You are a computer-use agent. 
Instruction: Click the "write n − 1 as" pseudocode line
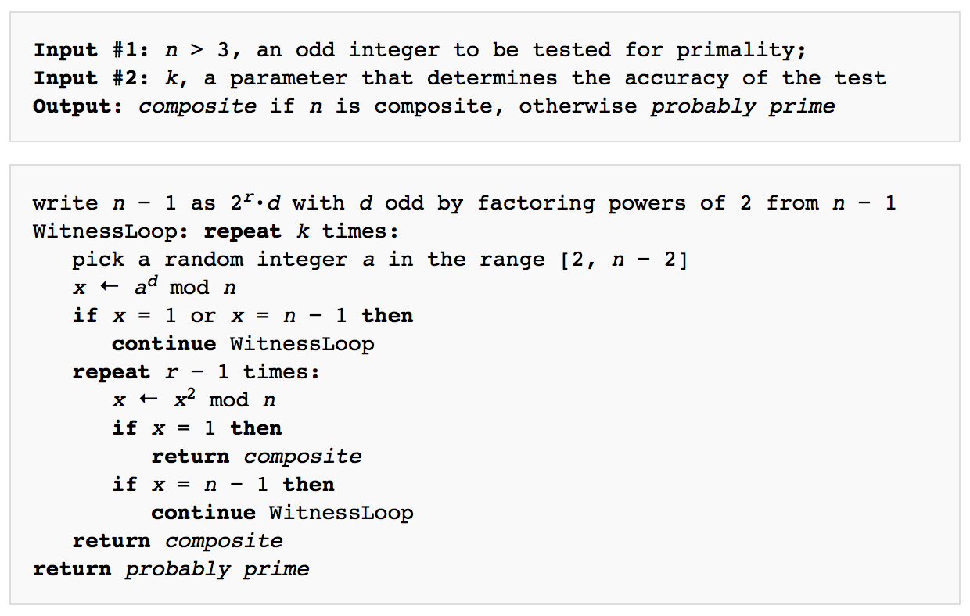[x=465, y=203]
